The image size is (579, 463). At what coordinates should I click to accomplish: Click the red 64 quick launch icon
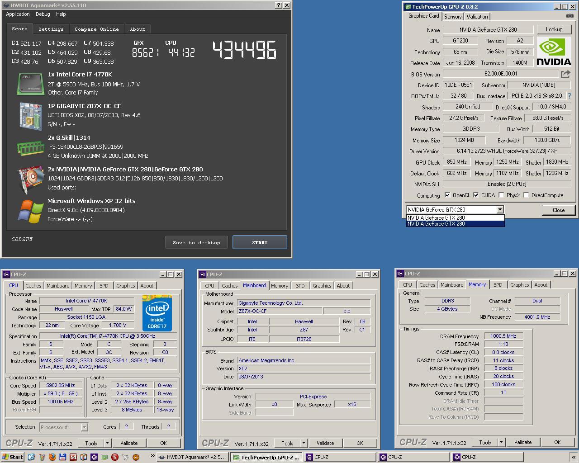(73, 457)
